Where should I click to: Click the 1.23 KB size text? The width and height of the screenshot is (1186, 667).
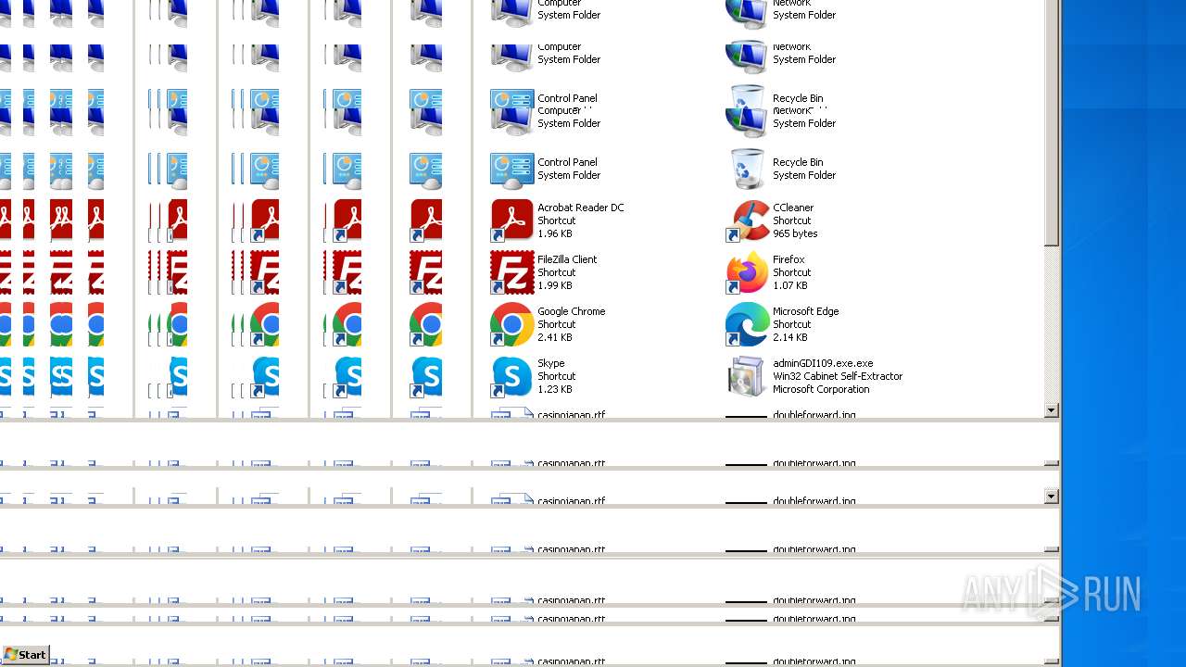pos(555,389)
